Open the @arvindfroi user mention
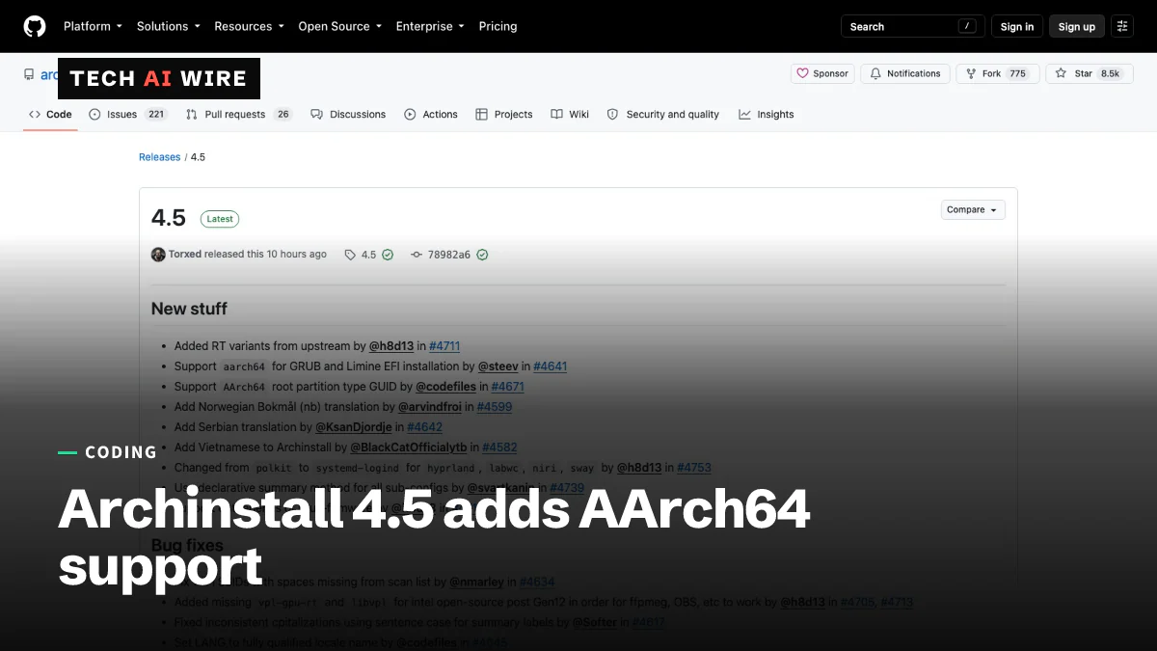The image size is (1157, 651). (x=430, y=407)
